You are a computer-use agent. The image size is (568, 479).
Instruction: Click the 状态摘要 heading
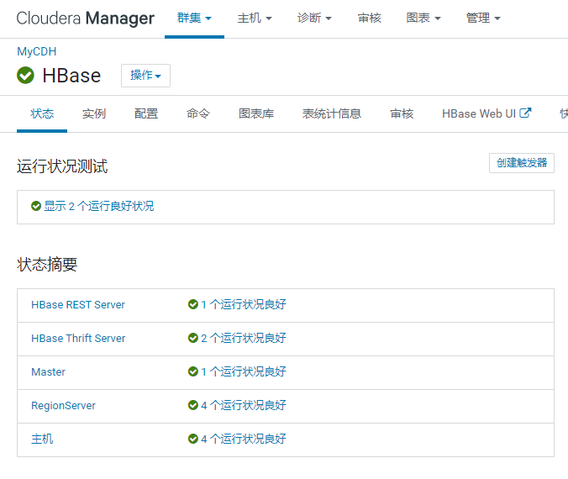47,264
